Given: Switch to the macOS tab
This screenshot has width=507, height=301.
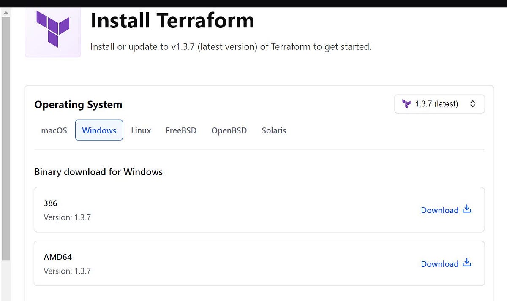Looking at the screenshot, I should point(54,130).
